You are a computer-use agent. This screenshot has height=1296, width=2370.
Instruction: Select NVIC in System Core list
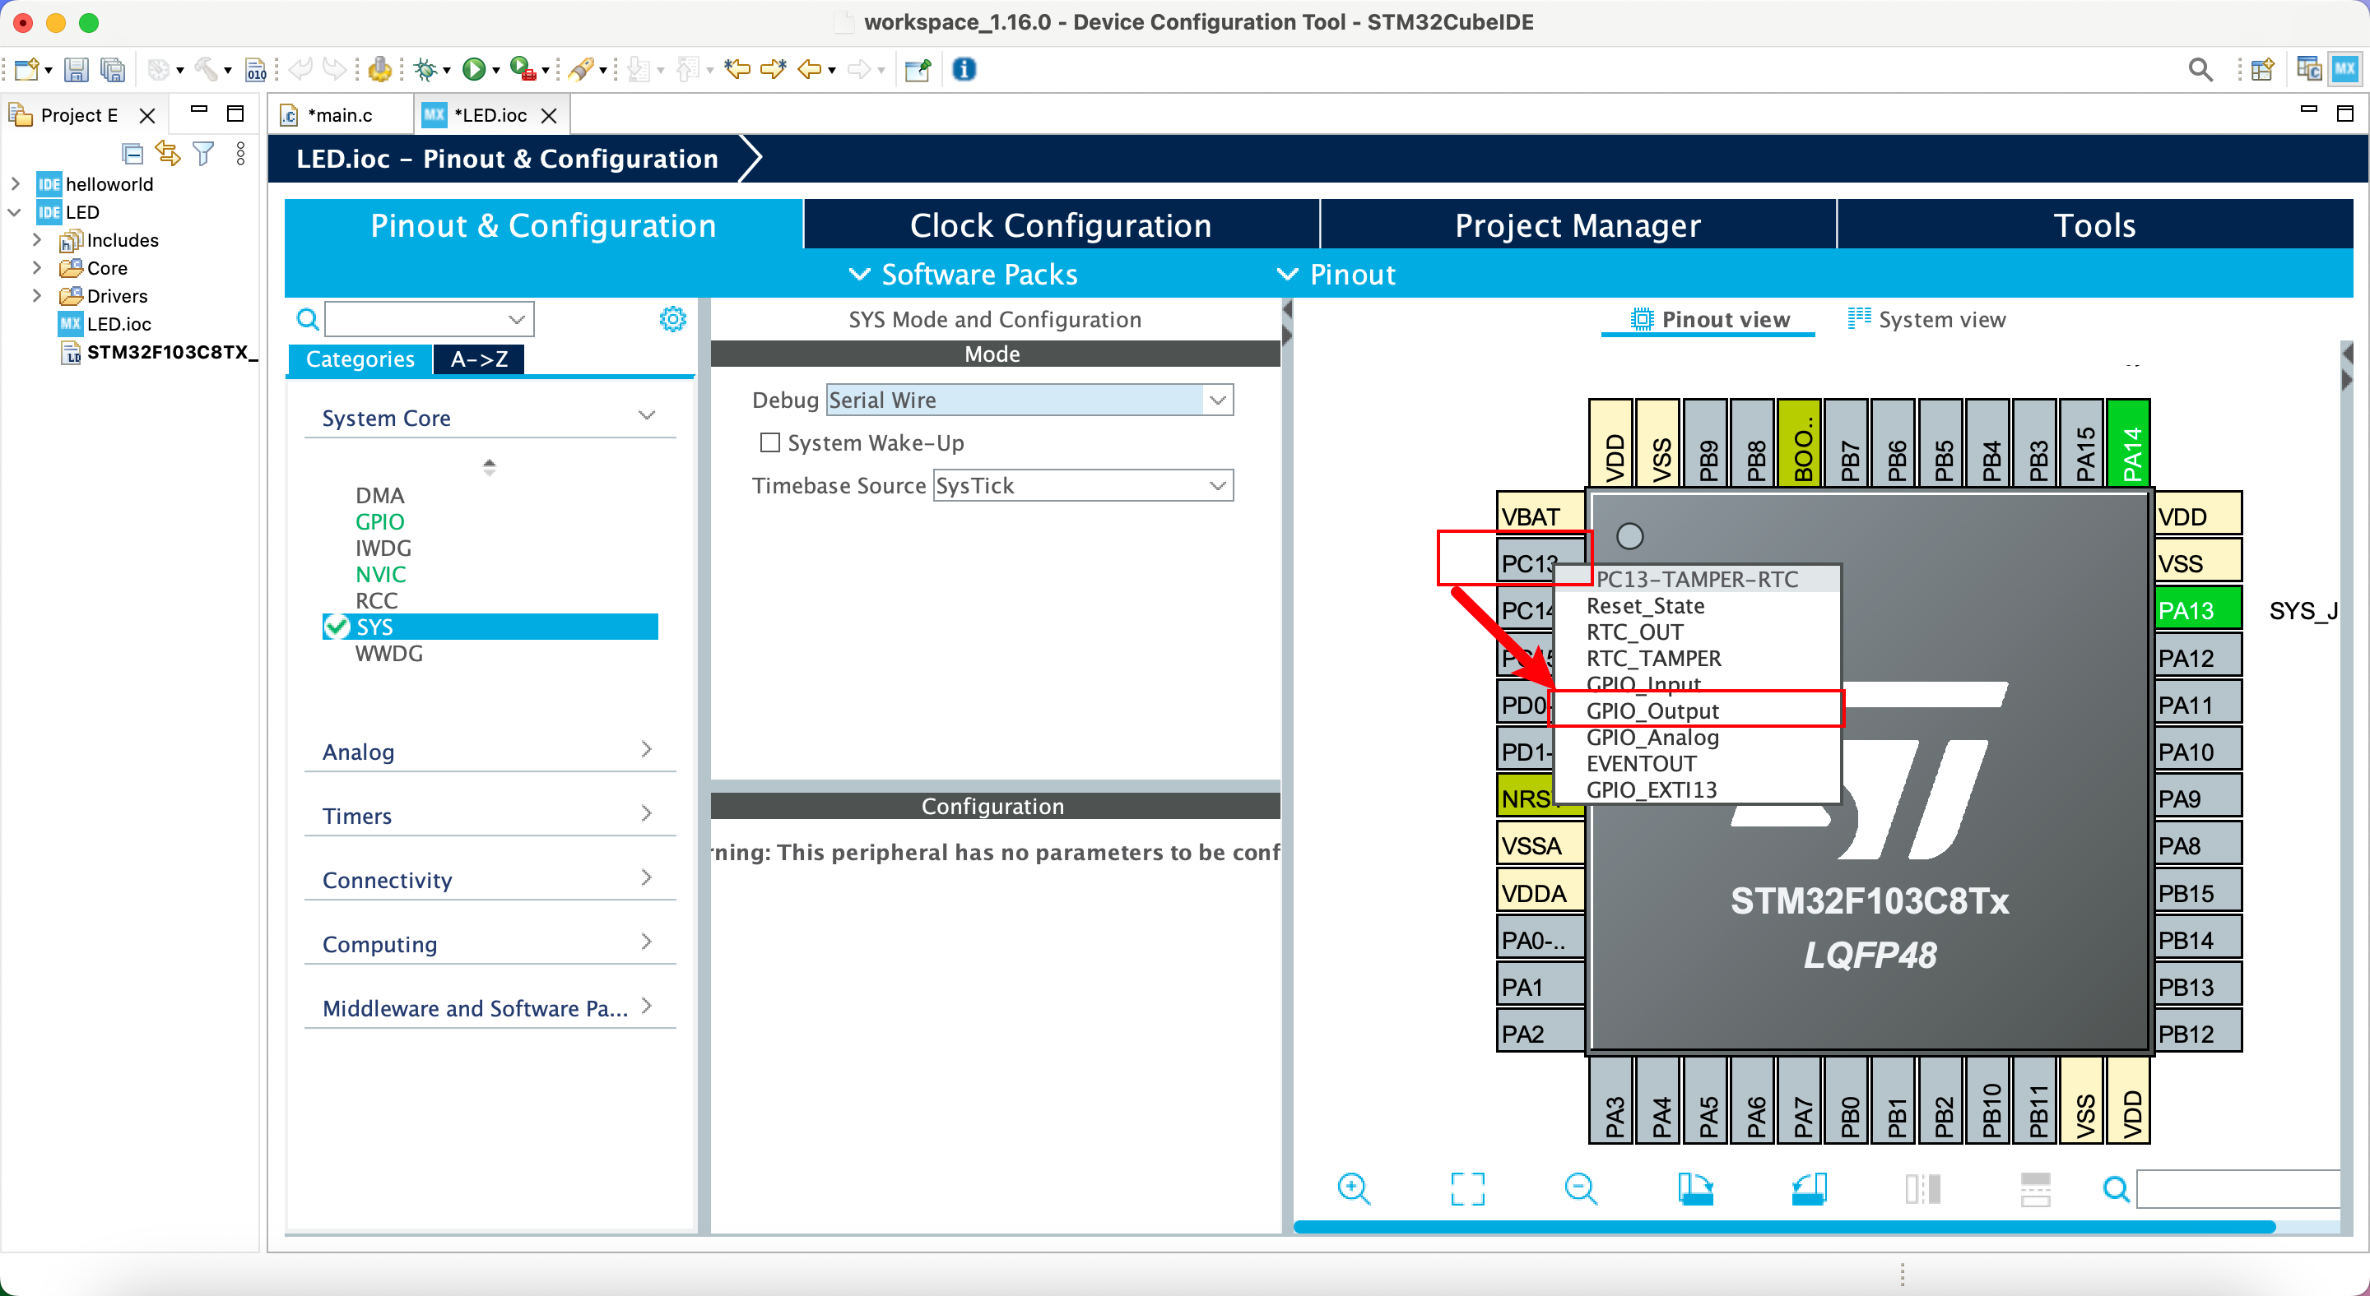[380, 573]
